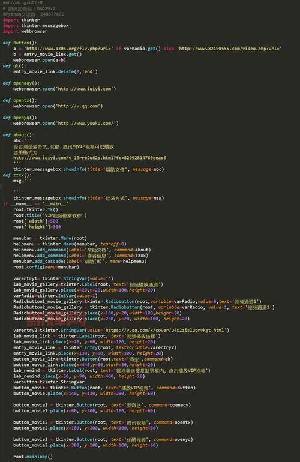
Task: Click the '__main__' condition line
Action: pos(37,203)
